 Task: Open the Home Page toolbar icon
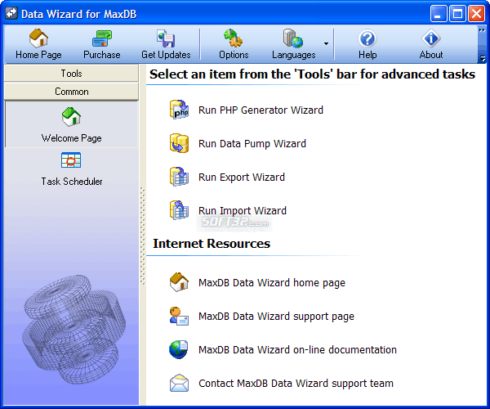38,38
